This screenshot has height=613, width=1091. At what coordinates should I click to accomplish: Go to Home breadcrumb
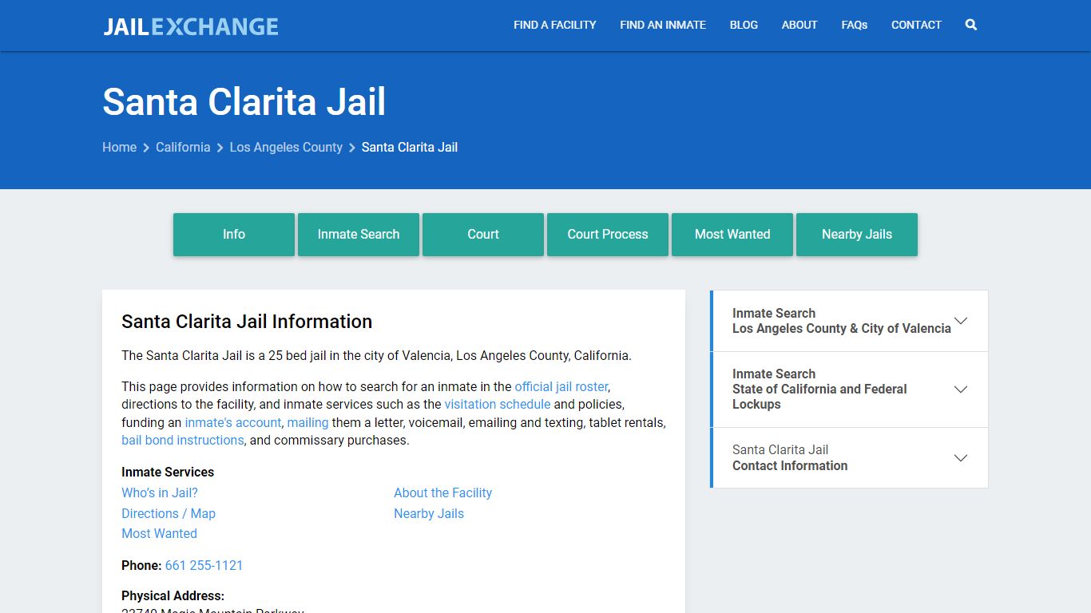[x=119, y=147]
